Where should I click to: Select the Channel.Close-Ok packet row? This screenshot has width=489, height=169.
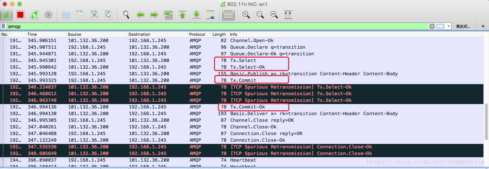coord(242,127)
